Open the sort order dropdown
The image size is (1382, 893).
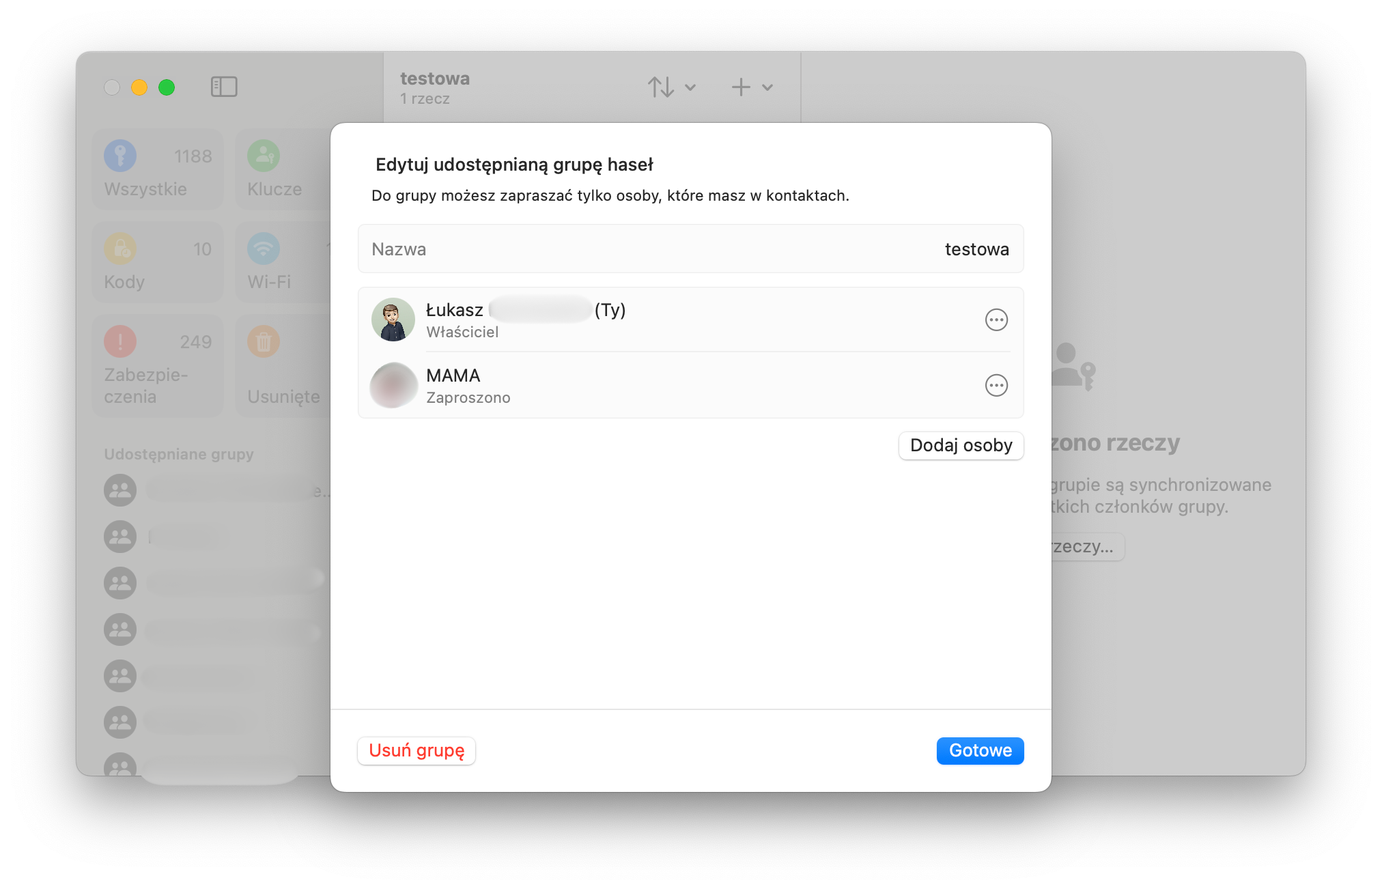(x=671, y=87)
